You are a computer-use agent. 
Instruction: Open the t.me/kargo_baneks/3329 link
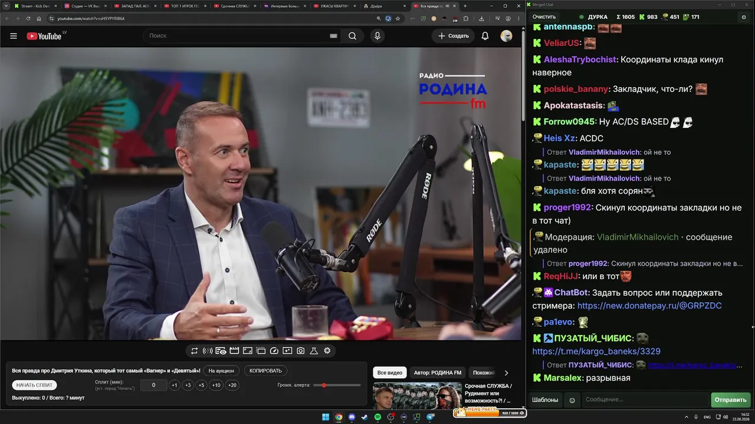596,352
